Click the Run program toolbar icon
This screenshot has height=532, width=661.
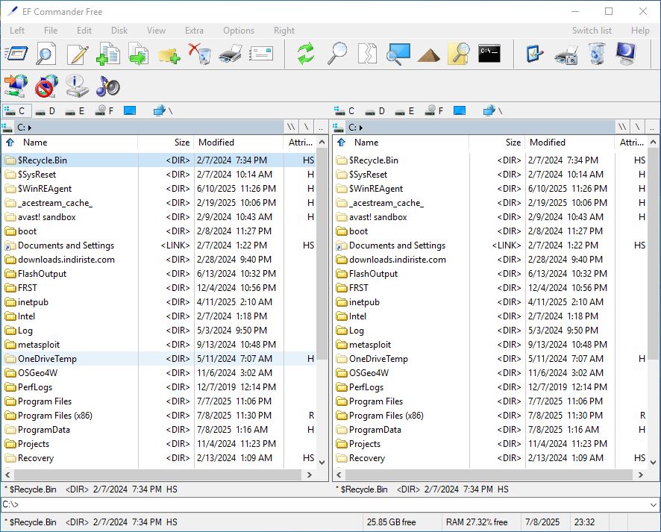tap(16, 54)
